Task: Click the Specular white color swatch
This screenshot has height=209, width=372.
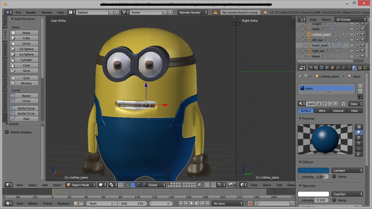Action: coord(313,194)
